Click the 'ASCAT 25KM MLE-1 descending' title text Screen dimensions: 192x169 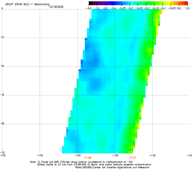point(27,4)
